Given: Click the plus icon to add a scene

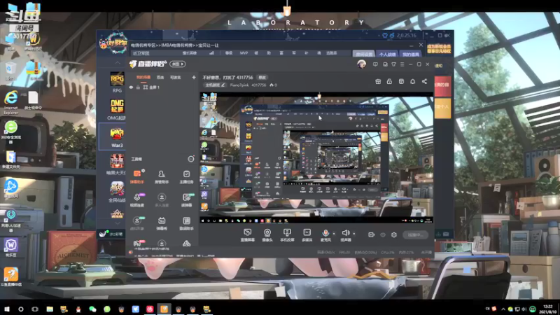Looking at the screenshot, I should pos(194,77).
